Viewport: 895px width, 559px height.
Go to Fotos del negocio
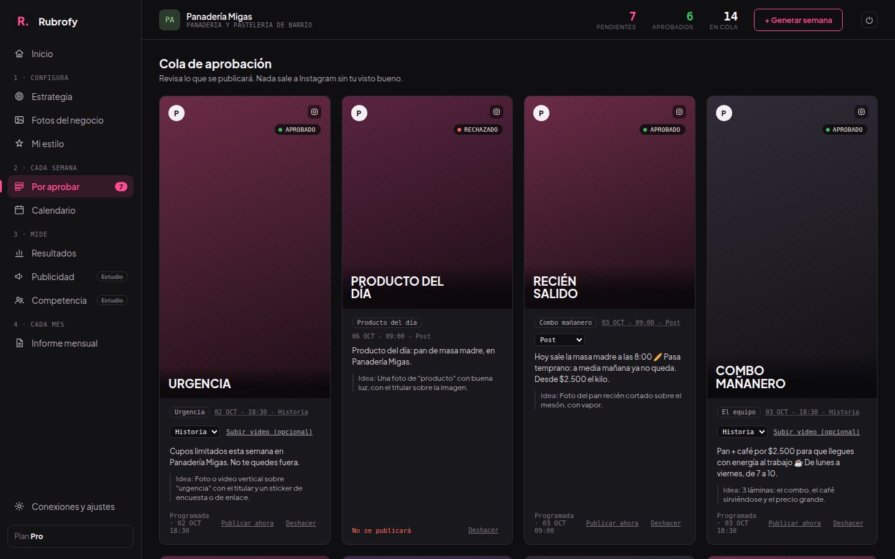pos(70,120)
